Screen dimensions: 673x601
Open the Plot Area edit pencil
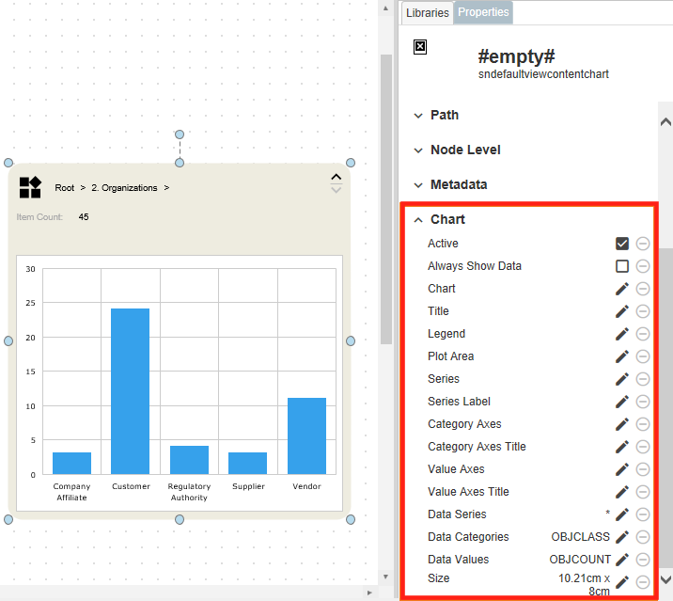point(621,356)
